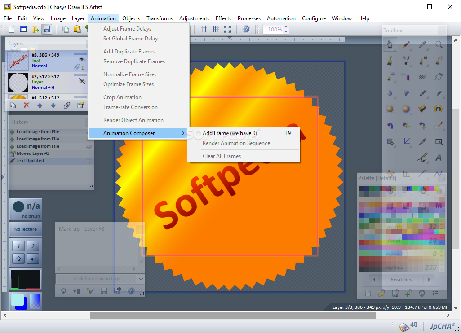This screenshot has width=461, height=333.
Task: Open the common tags dropdown
Action: tap(141, 279)
